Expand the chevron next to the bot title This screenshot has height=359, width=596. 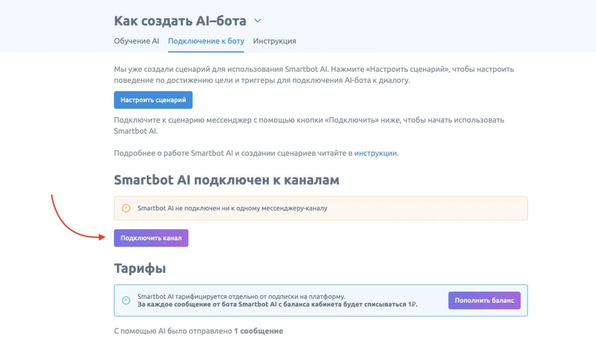tap(257, 21)
